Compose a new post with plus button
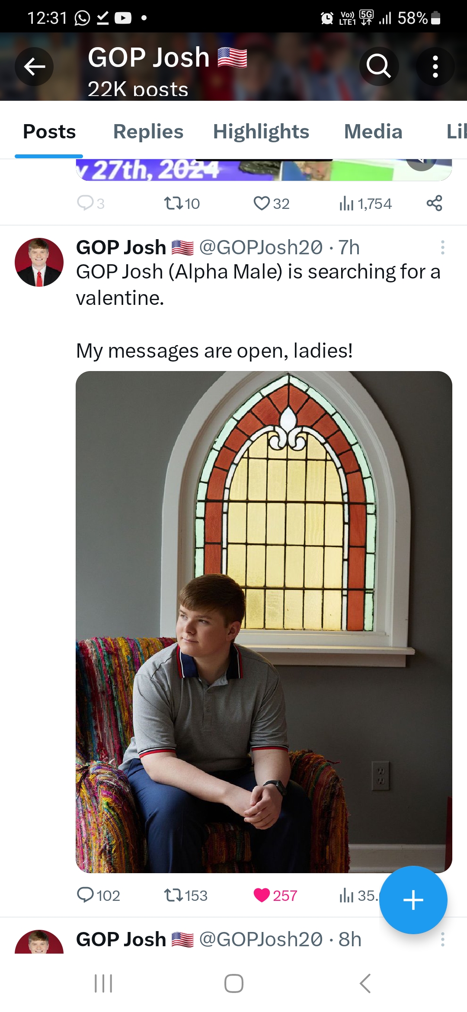The width and height of the screenshot is (467, 1012). tap(413, 900)
